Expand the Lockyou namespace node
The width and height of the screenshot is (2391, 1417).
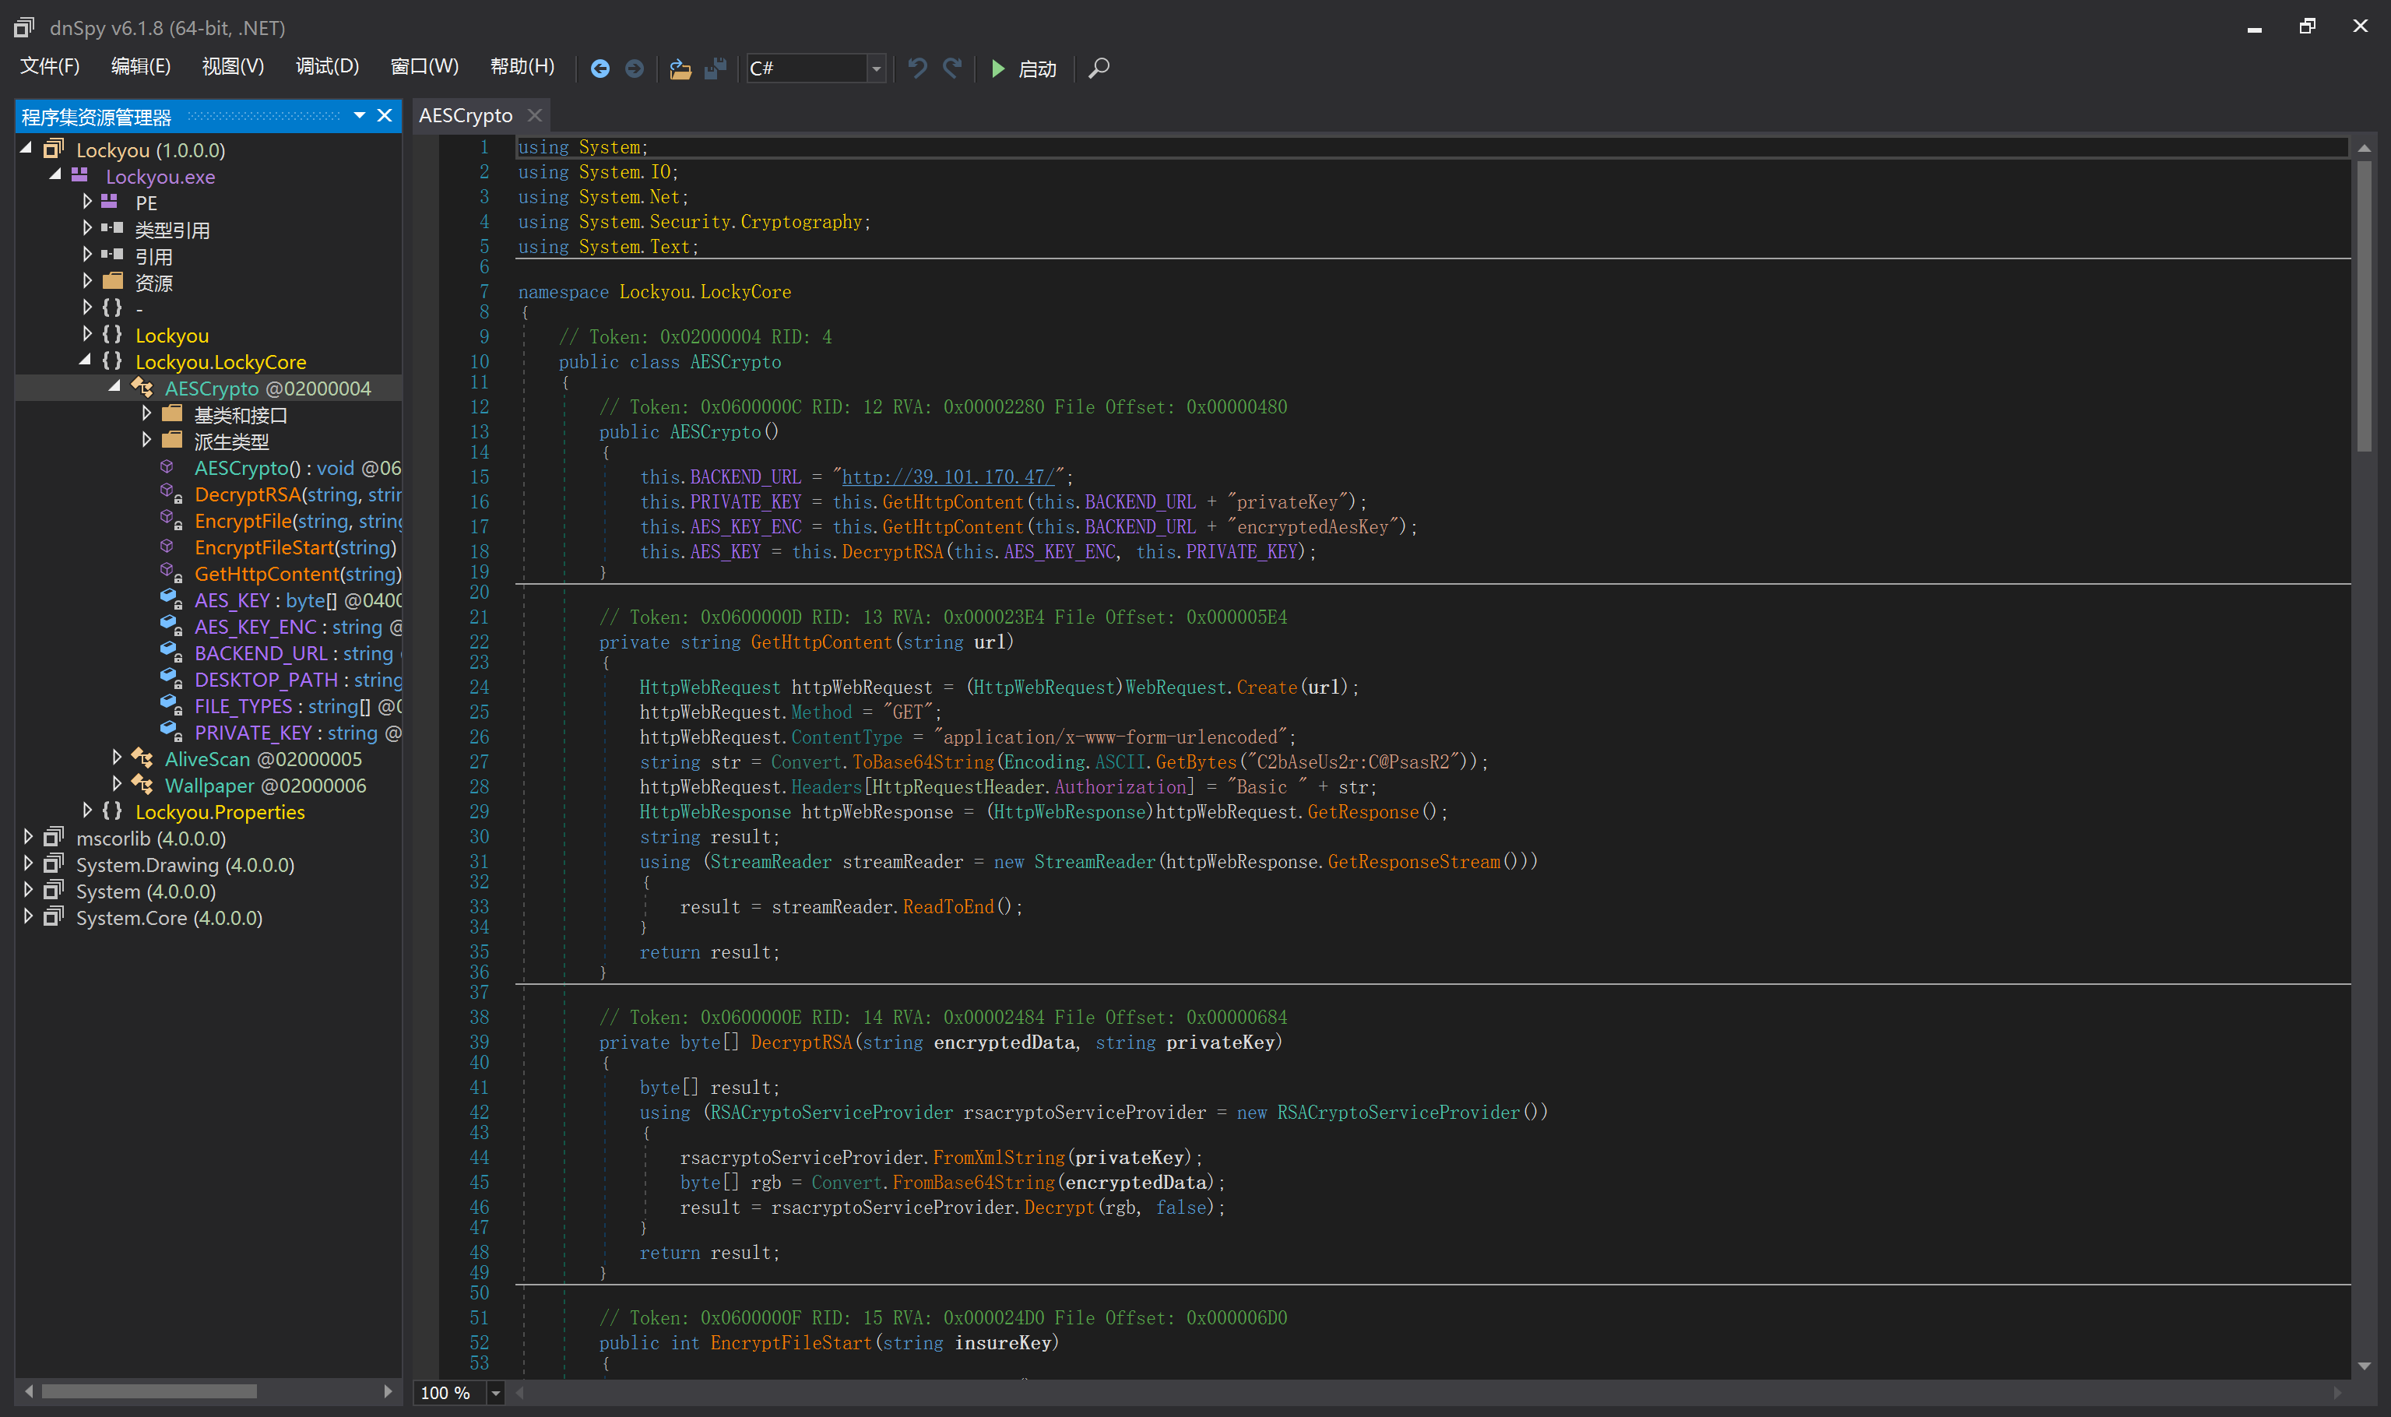[87, 334]
